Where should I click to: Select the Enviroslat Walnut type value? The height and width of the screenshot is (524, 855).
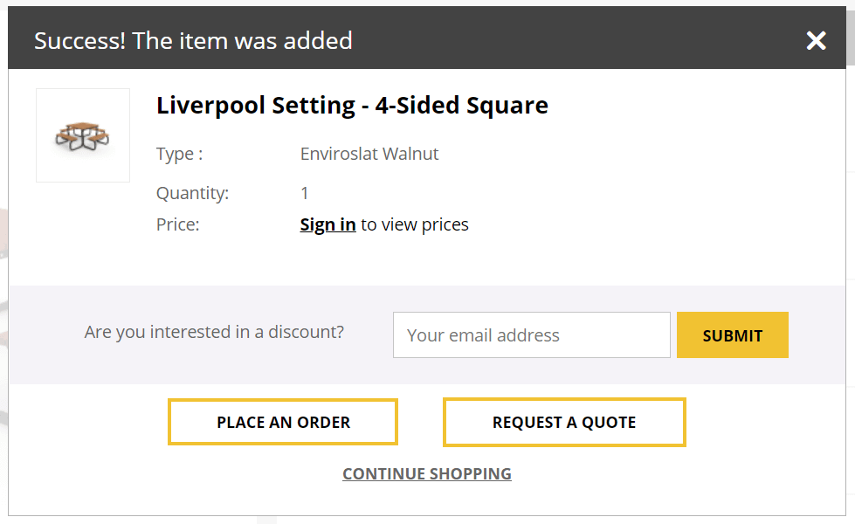tap(369, 154)
